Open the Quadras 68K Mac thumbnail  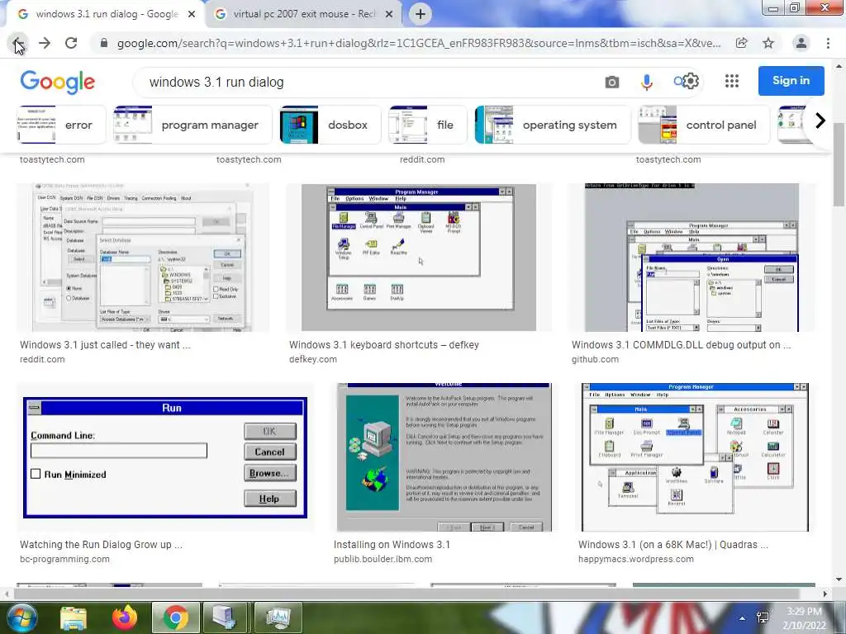click(695, 457)
